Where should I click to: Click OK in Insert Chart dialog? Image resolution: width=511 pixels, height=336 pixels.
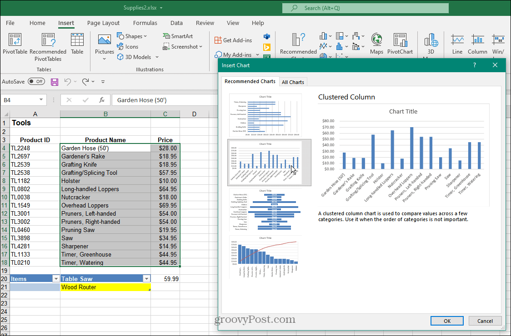coord(447,321)
